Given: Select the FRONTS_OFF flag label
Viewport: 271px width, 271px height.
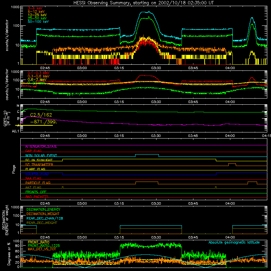Looking at the screenshot, I should pyautogui.click(x=36, y=192).
